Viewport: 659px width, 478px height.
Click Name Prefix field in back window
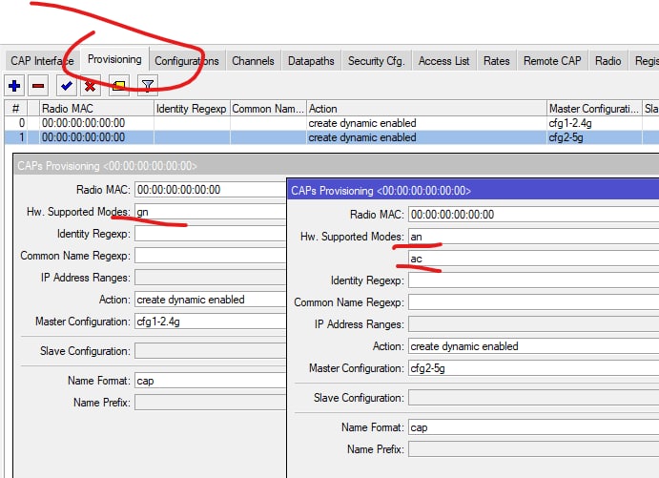[x=210, y=403]
